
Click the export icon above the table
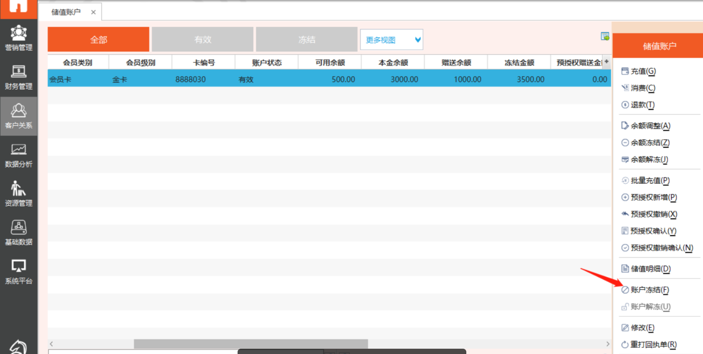pyautogui.click(x=605, y=37)
